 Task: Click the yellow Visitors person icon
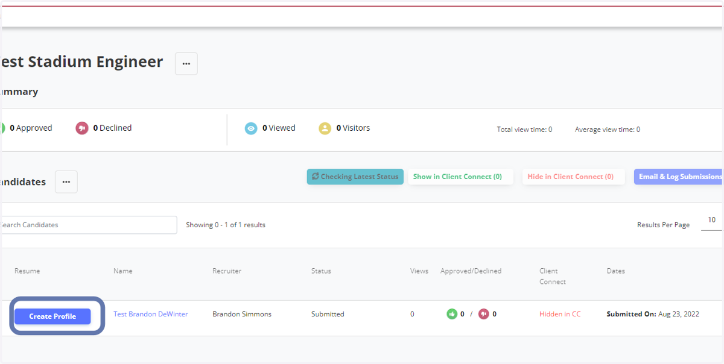[x=325, y=128]
